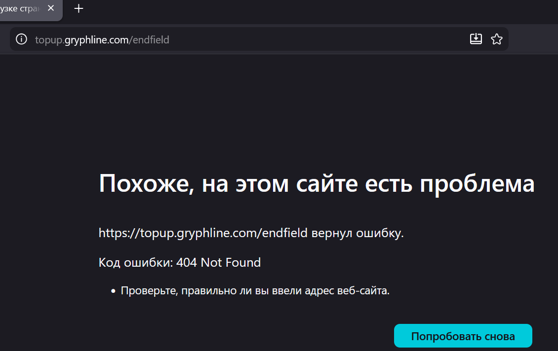This screenshot has width=558, height=351.
Task: Click the "Код ошибки" label text
Action: pos(135,263)
